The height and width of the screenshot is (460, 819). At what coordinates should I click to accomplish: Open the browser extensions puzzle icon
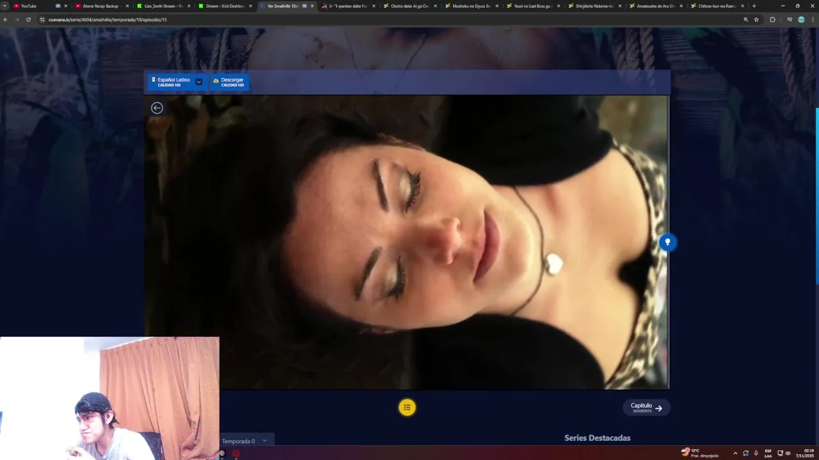coord(772,19)
